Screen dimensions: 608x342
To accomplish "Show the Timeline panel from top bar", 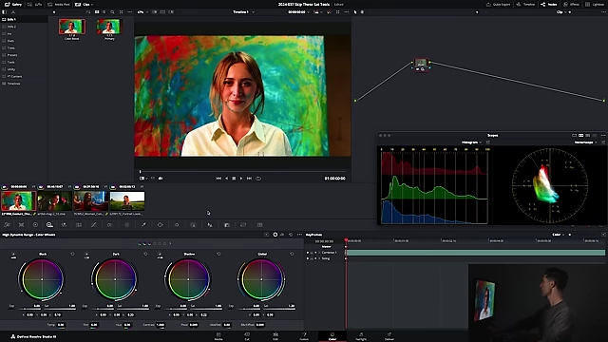I will pyautogui.click(x=525, y=4).
